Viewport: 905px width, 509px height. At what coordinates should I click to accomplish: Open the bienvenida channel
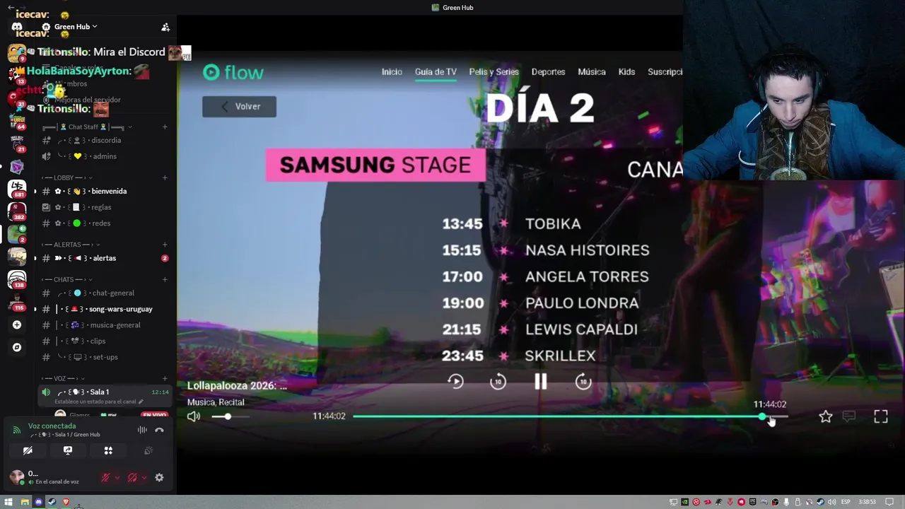click(105, 191)
